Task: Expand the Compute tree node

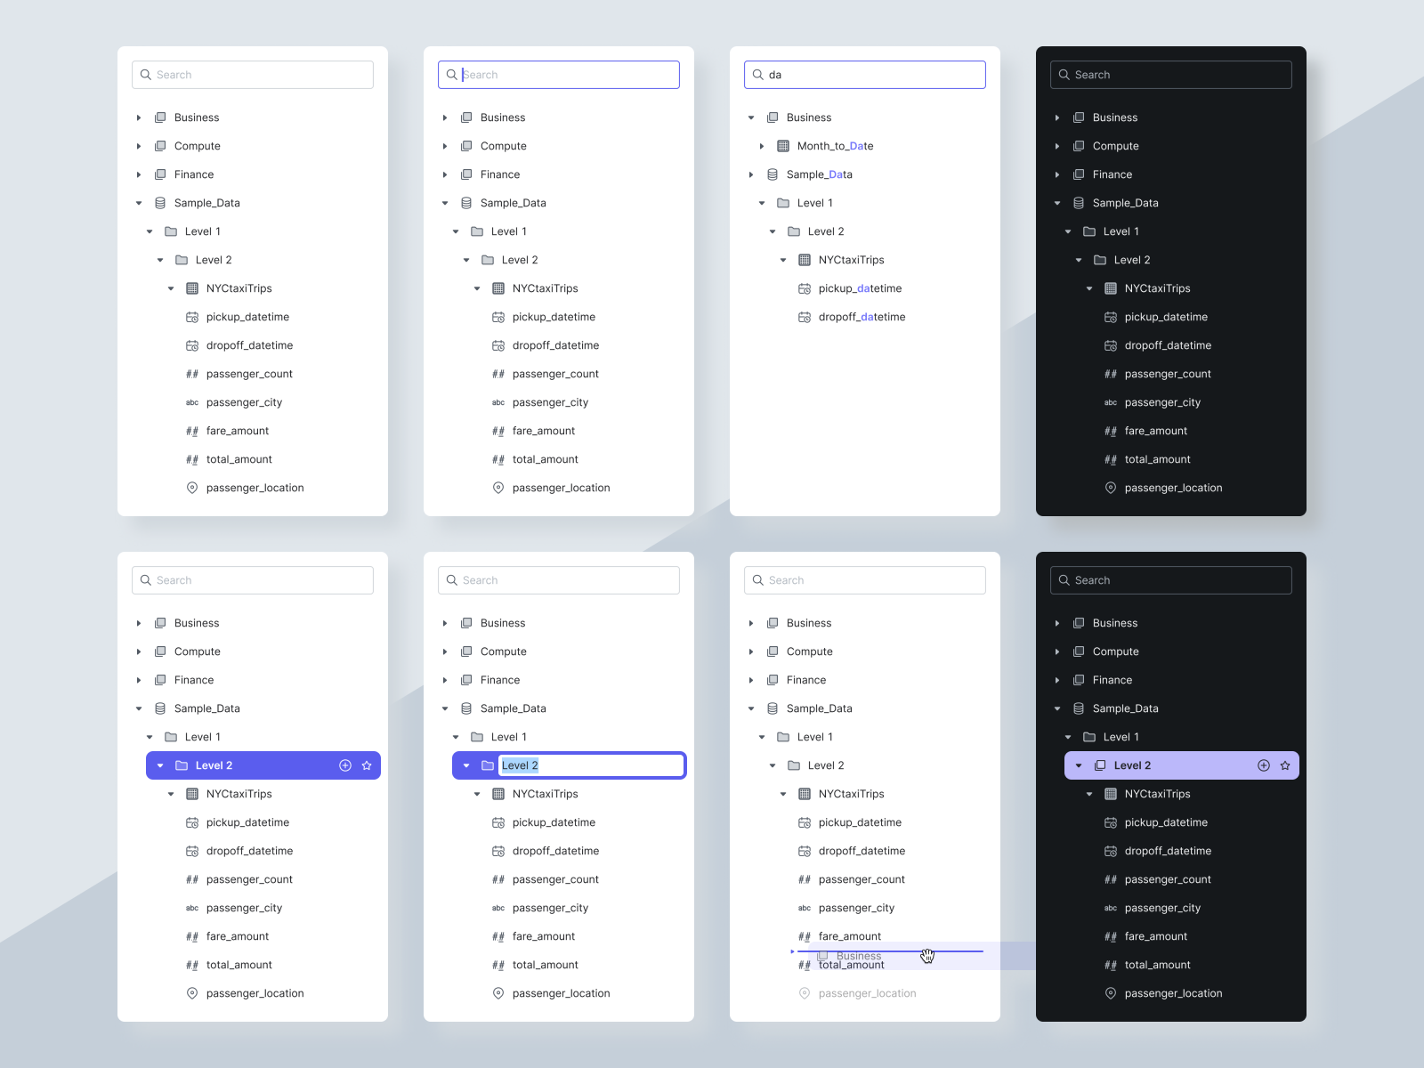Action: (x=139, y=146)
